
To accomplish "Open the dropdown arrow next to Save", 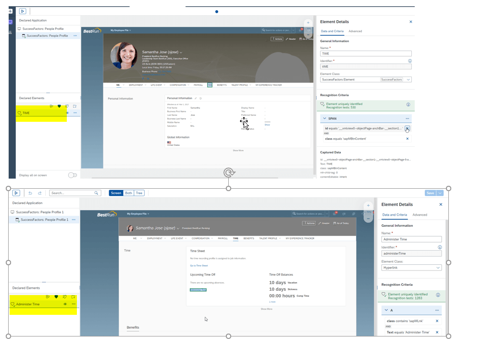I will 440,193.
